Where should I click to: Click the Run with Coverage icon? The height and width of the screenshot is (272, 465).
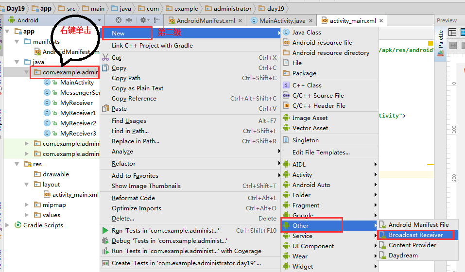[105, 251]
